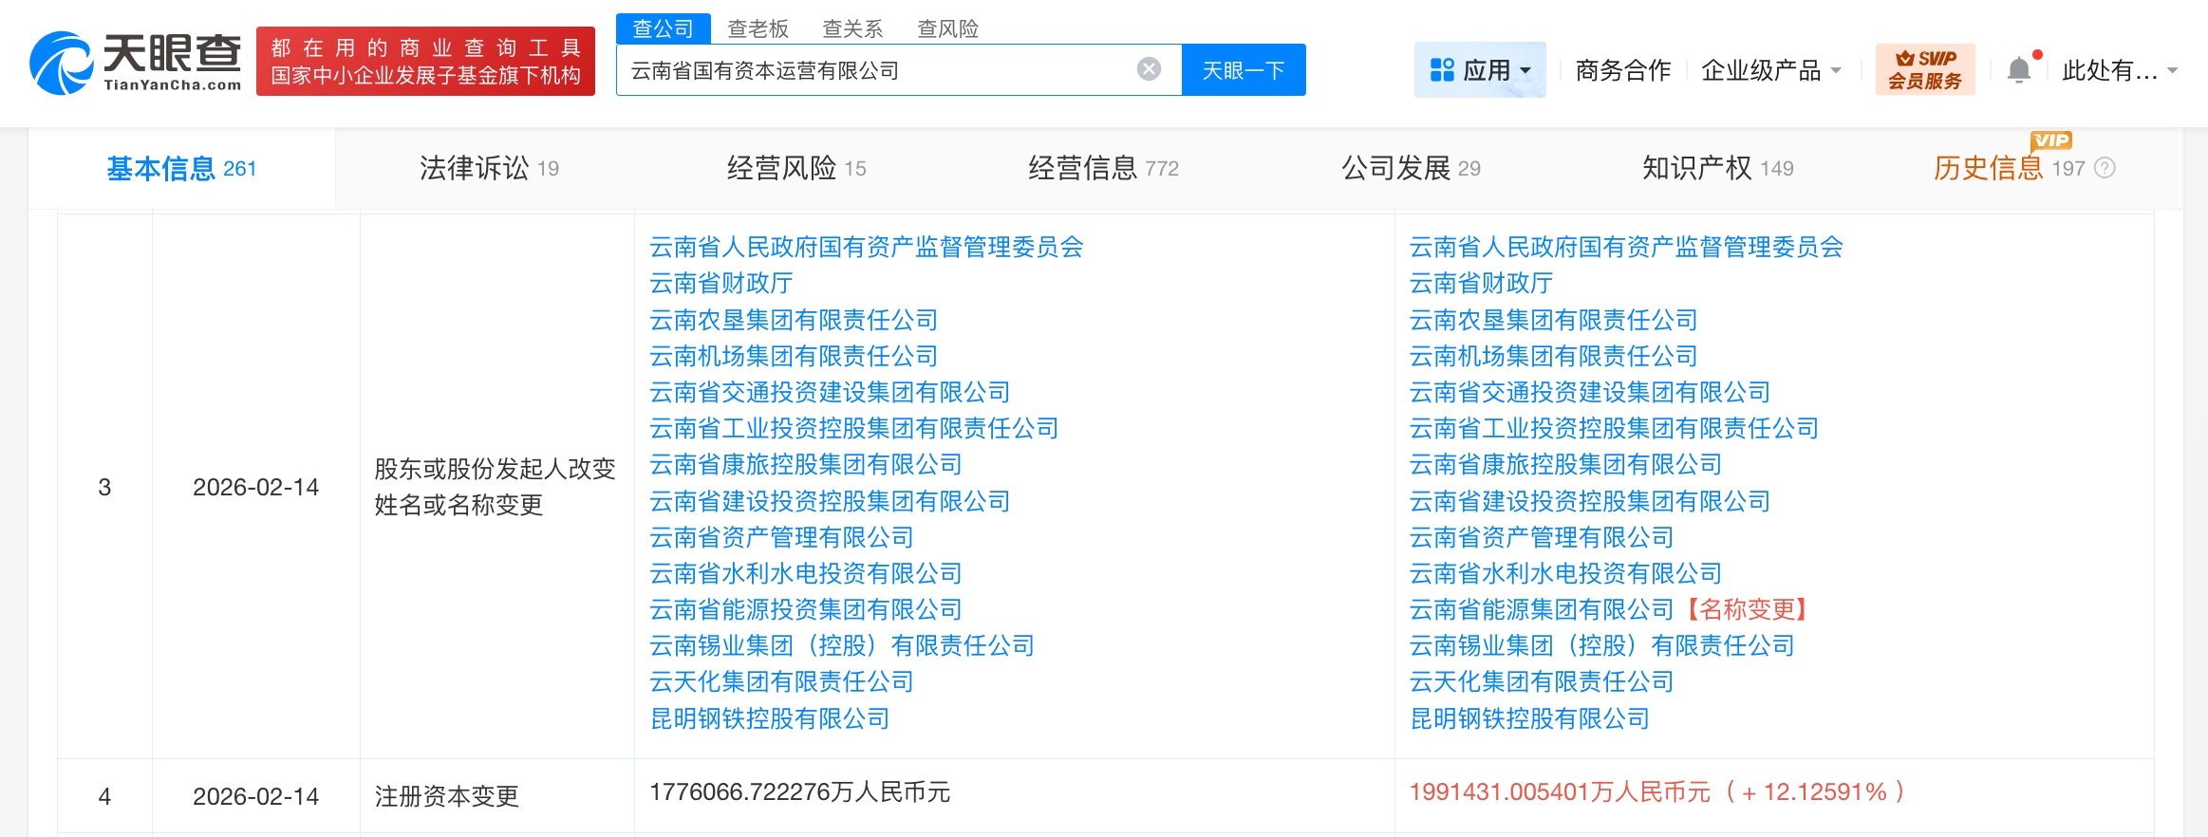The height and width of the screenshot is (837, 2208).
Task: Open 云南省能源集团有限公司 renamed link
Action: click(1542, 609)
